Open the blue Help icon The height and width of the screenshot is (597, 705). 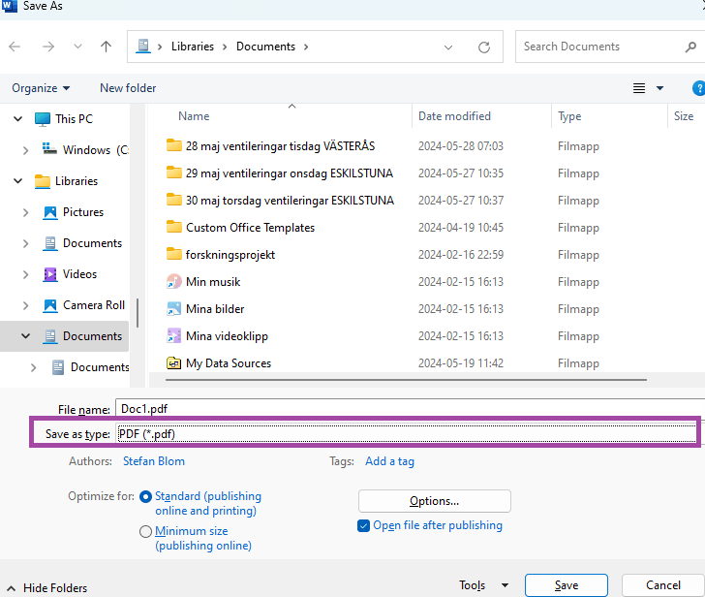pyautogui.click(x=698, y=88)
